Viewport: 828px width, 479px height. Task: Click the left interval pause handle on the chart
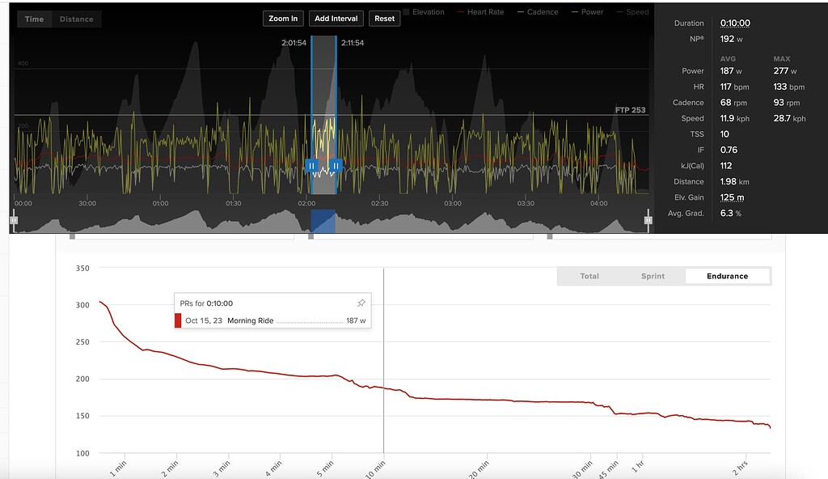click(311, 167)
